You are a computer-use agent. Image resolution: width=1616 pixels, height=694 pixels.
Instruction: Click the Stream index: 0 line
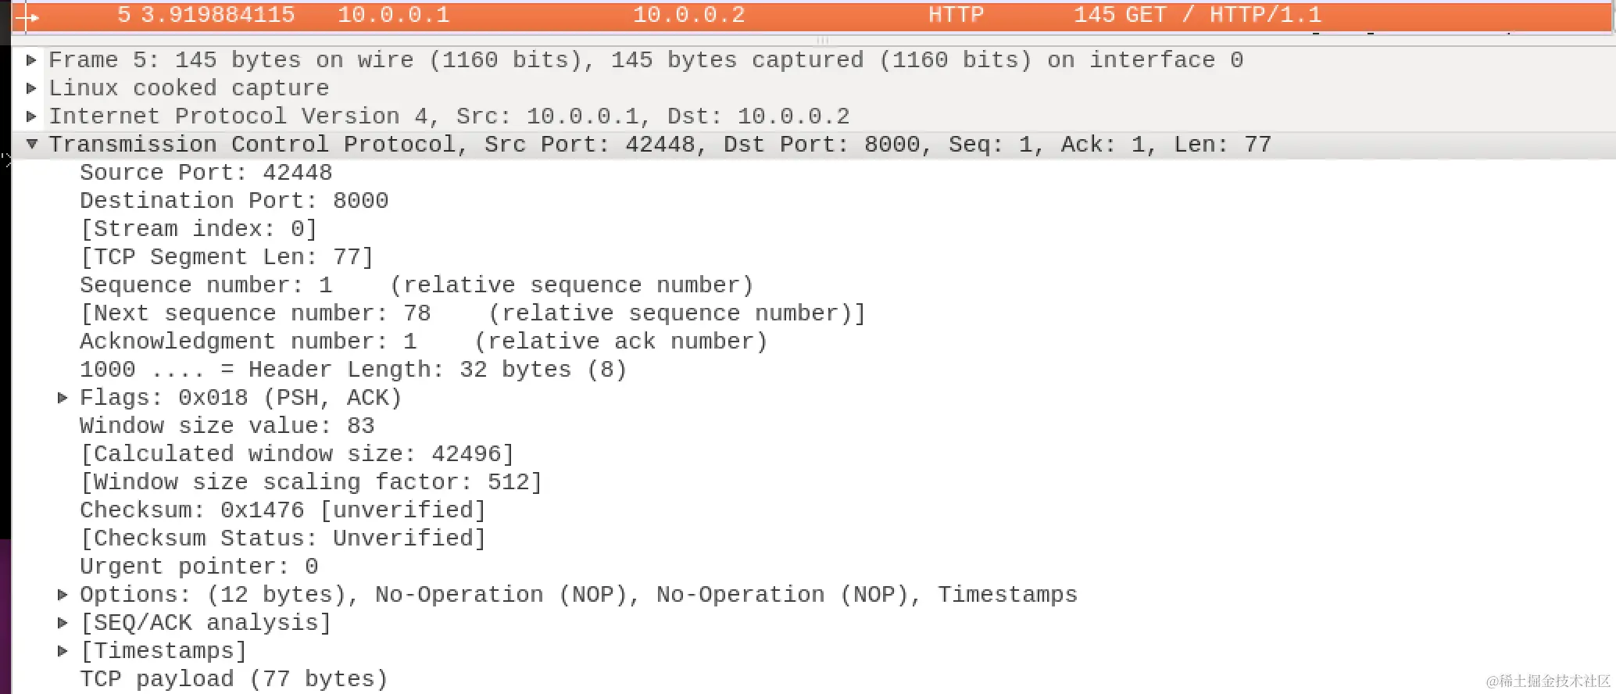click(198, 229)
